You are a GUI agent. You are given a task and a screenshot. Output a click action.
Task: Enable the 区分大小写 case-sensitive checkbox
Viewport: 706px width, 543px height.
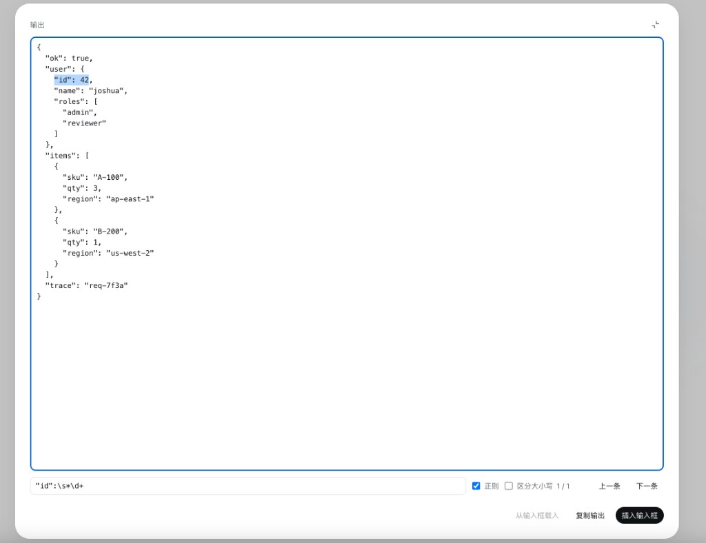[x=509, y=486]
